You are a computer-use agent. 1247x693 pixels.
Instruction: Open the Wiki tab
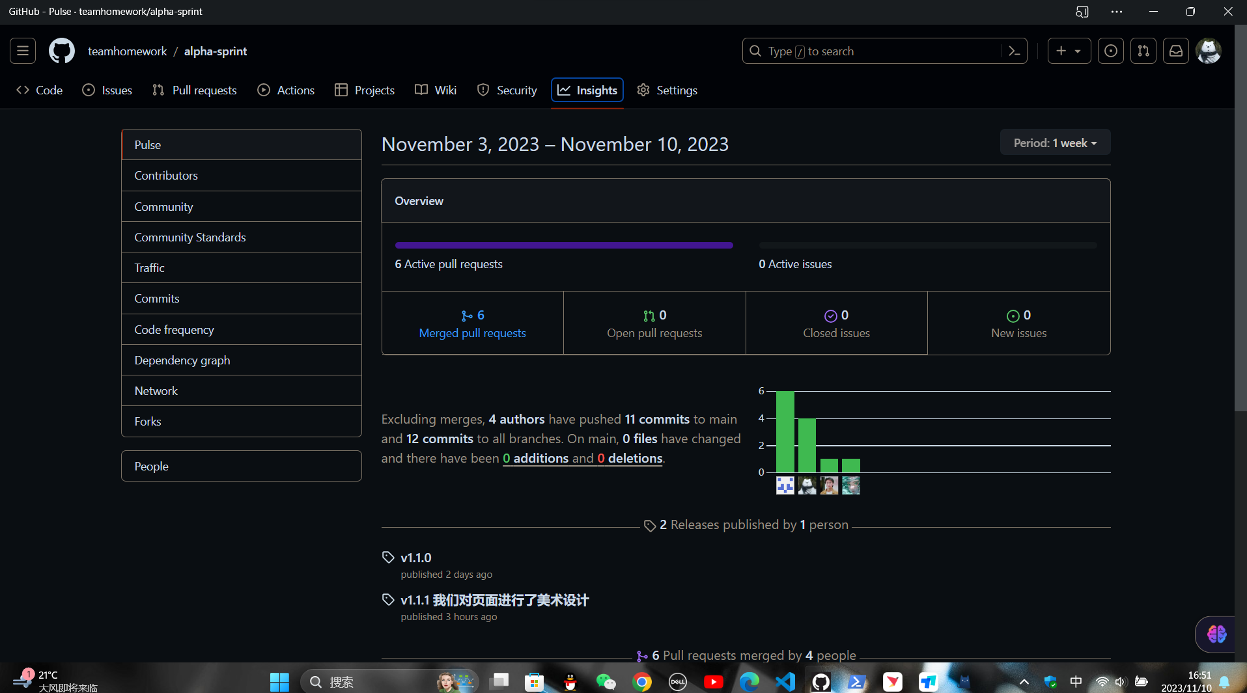point(436,90)
